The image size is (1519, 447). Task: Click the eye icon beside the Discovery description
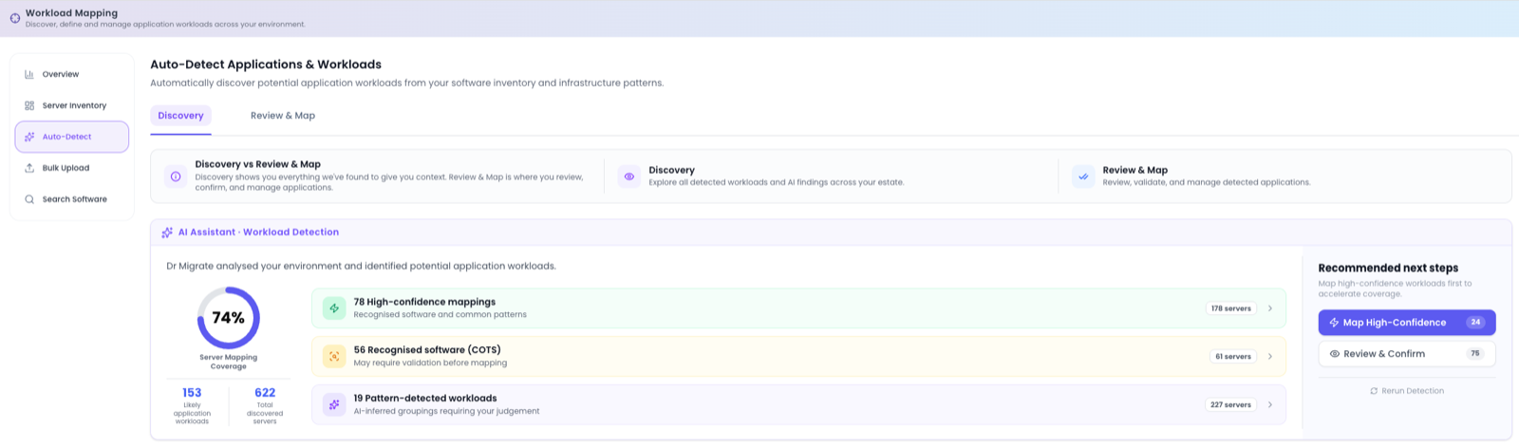tap(629, 176)
